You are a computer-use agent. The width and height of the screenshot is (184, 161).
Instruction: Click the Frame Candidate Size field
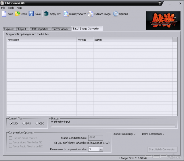pos(95,138)
